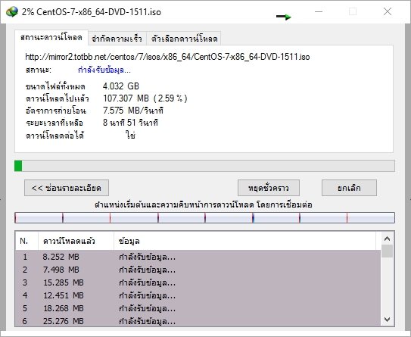Image resolution: width=411 pixels, height=337 pixels.
Task: Click the ดาวน์โหลดแล้ว column header
Action: (76, 241)
